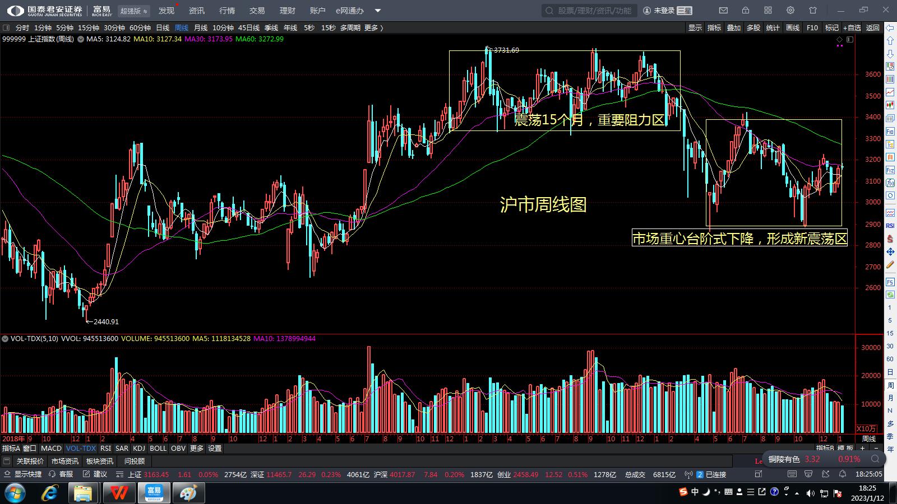Expand 更多 in the indicator tab bar
The image size is (897, 504).
197,449
